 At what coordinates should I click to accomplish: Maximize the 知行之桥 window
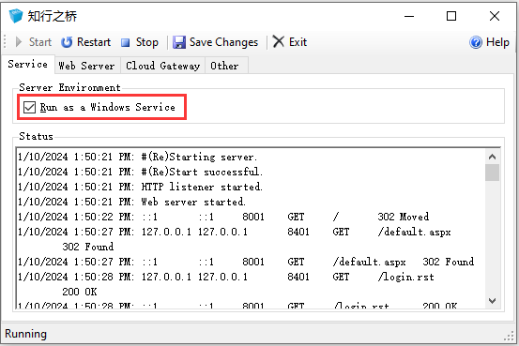[451, 16]
